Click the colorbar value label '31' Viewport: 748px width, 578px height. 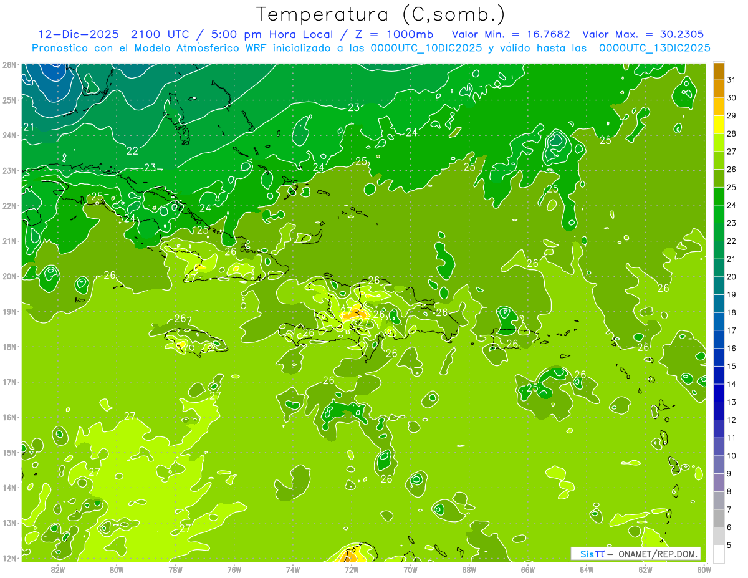point(731,80)
